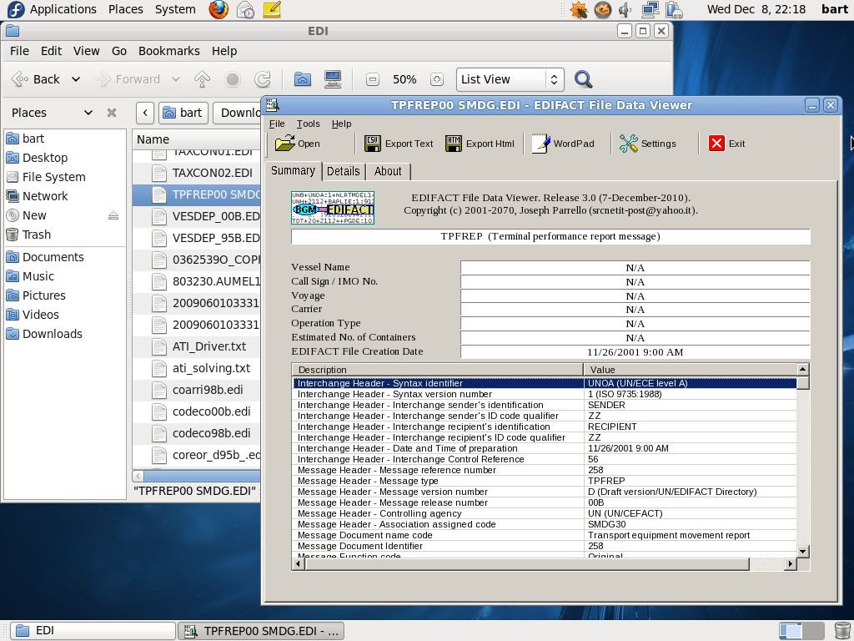The width and height of the screenshot is (854, 641).
Task: Zoom in in the EDI file browser
Action: tap(437, 79)
